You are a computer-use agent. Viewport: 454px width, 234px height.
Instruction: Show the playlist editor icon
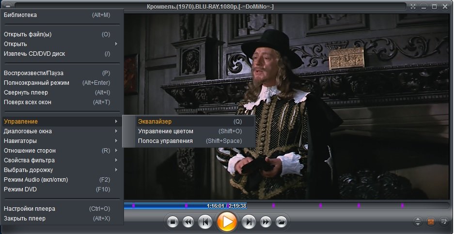[444, 222]
